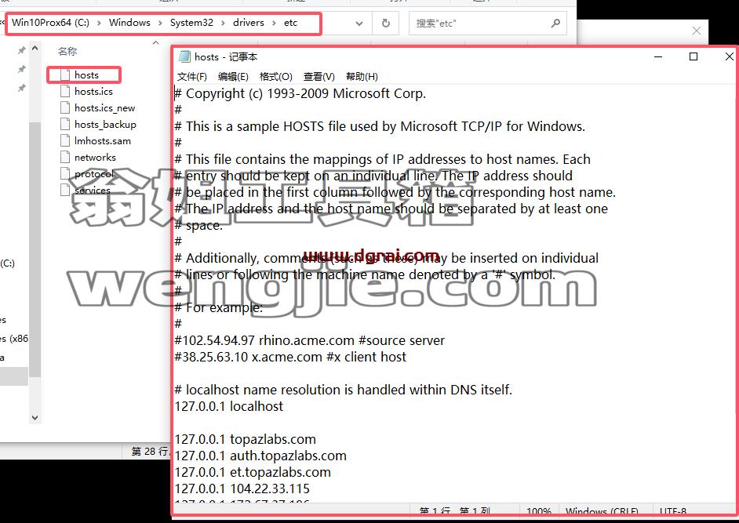Click the sort arrow above the Name column
The width and height of the screenshot is (739, 523).
[x=156, y=42]
